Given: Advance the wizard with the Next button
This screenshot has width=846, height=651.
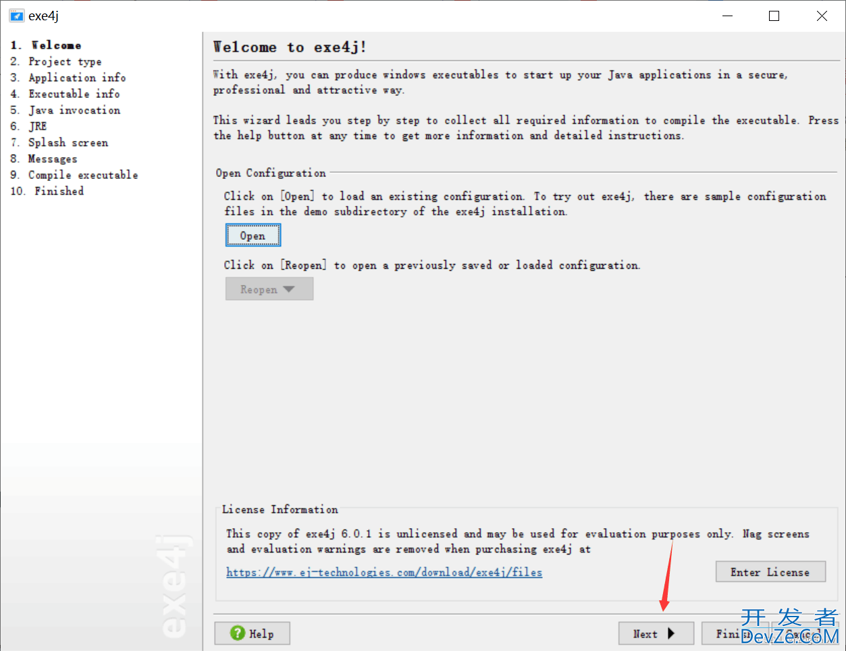Looking at the screenshot, I should [656, 633].
